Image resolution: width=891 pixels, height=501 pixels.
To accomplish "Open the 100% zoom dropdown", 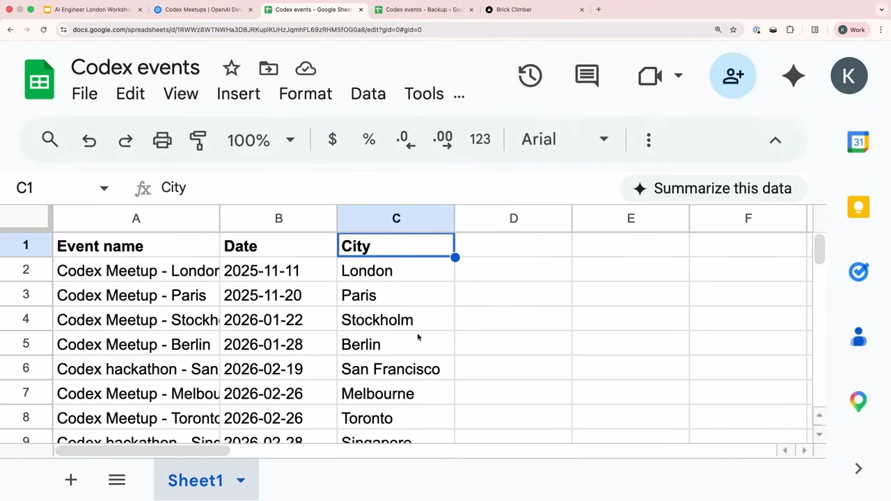I will (x=261, y=140).
